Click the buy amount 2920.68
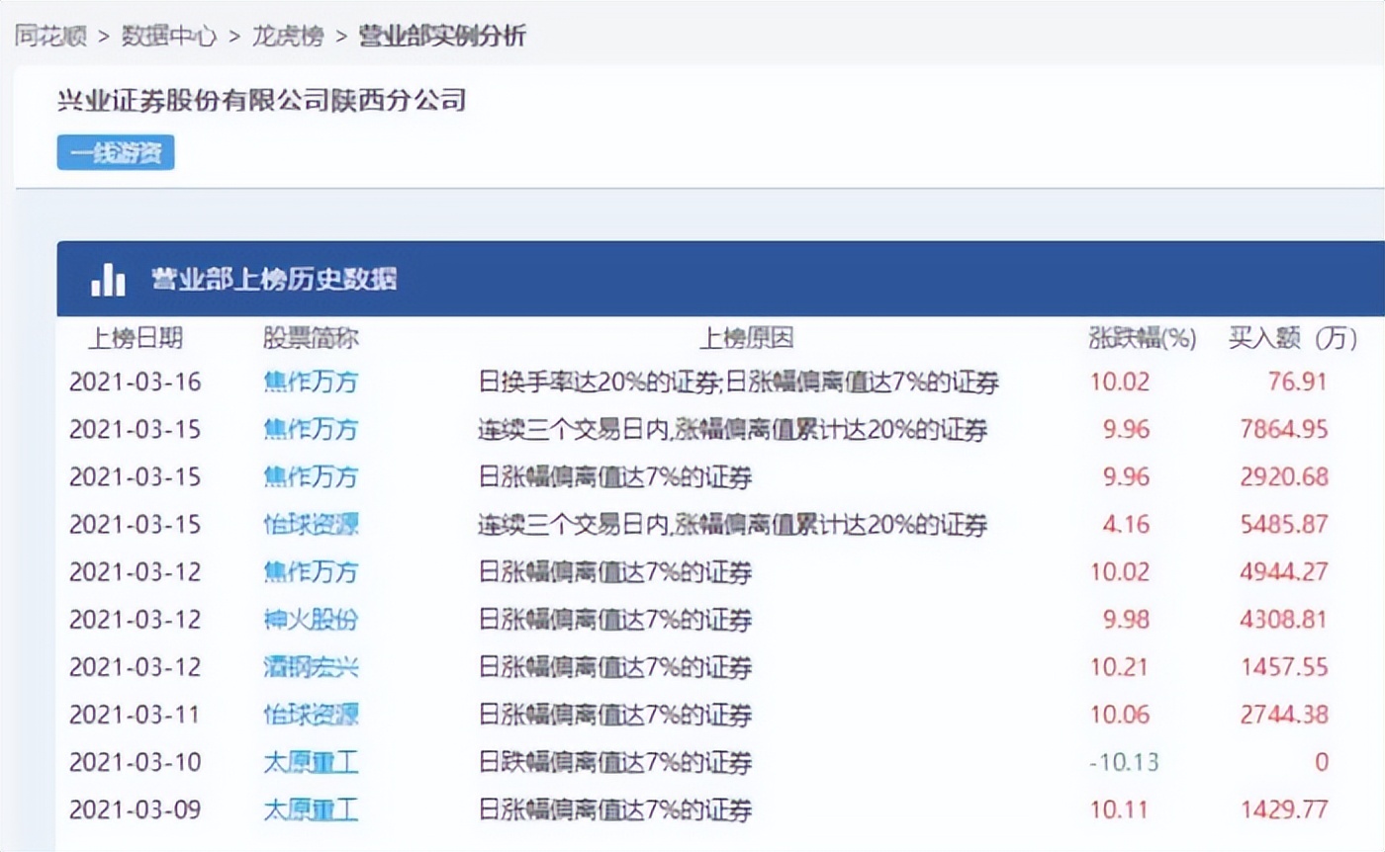Viewport: 1385px width, 852px height. [x=1284, y=476]
